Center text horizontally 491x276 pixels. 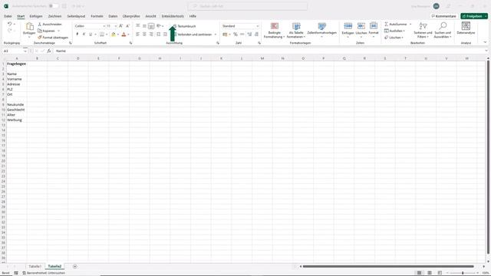(144, 34)
